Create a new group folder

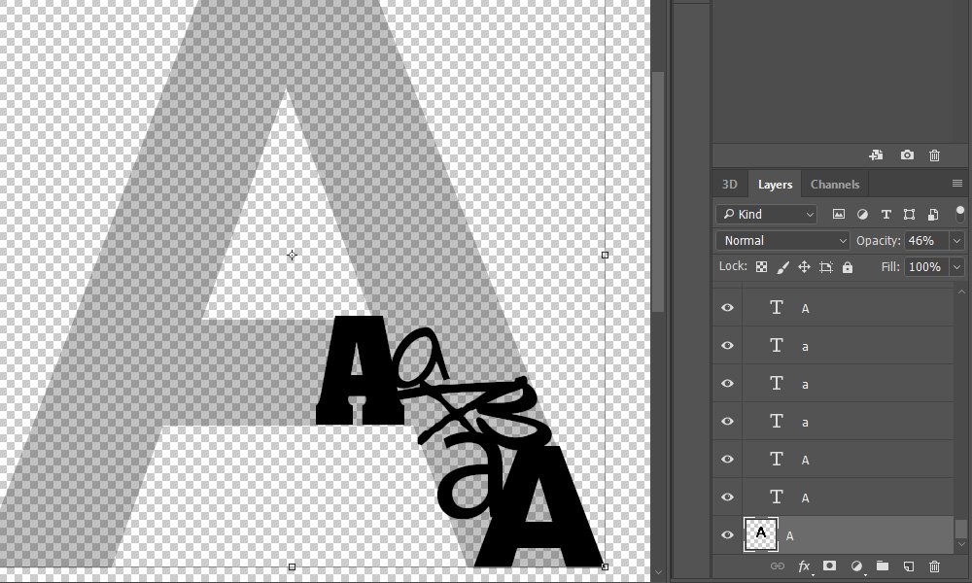click(x=883, y=566)
